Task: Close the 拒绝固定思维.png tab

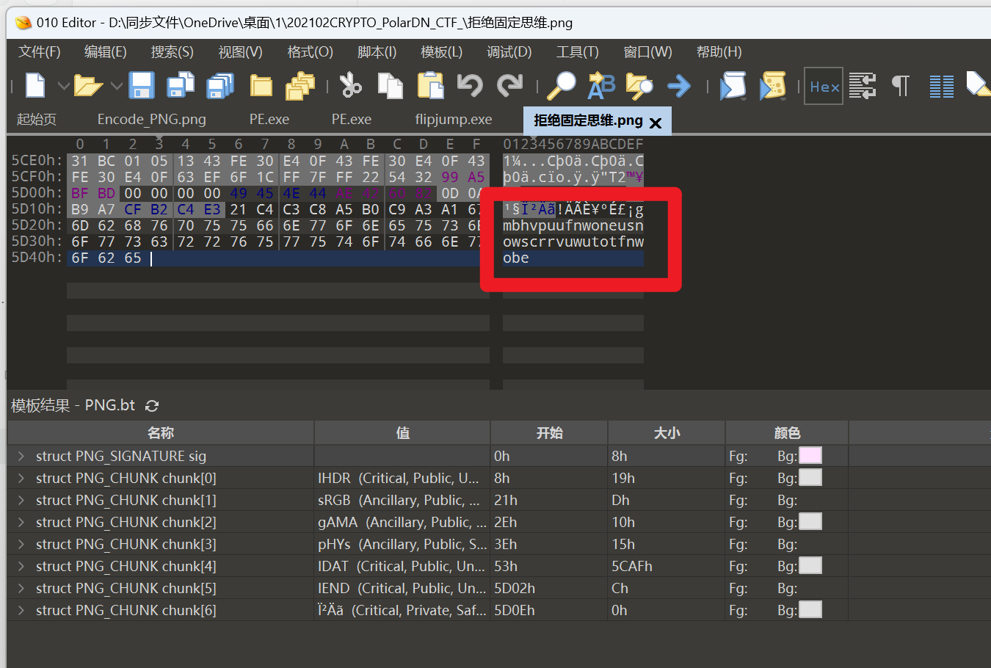Action: (656, 123)
